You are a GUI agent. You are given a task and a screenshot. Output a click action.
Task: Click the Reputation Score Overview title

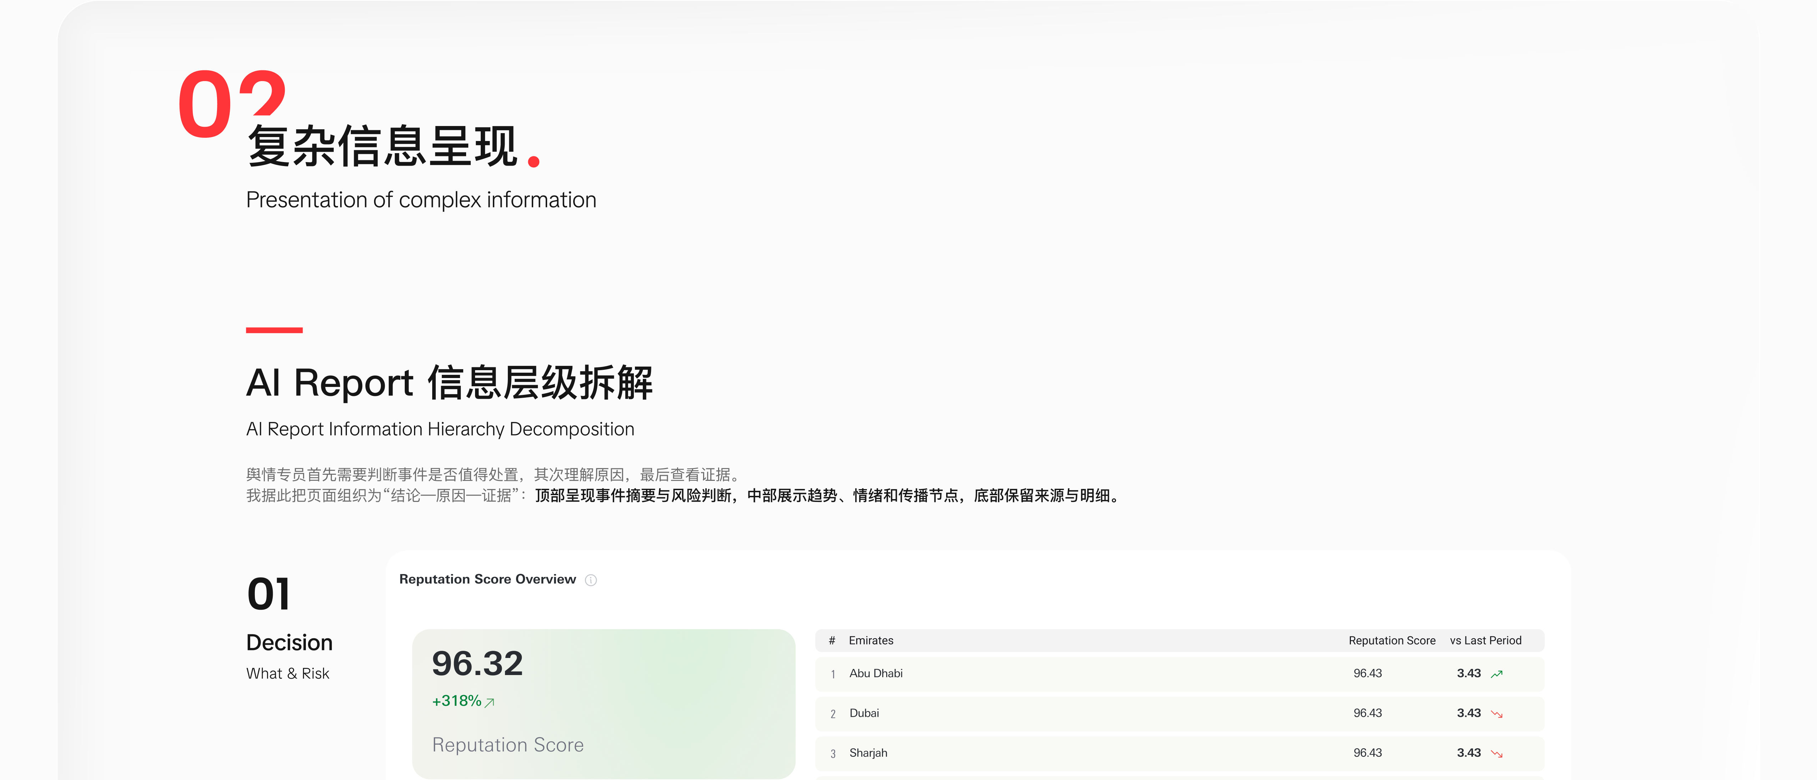(x=488, y=579)
